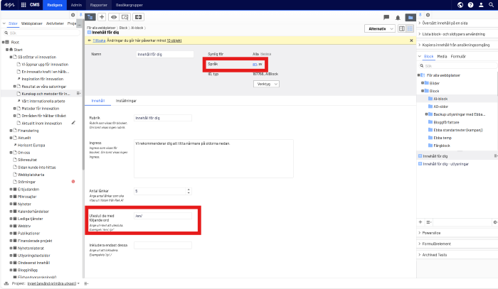Switch to all-properties view toggle
The image size is (498, 289).
(410, 28)
